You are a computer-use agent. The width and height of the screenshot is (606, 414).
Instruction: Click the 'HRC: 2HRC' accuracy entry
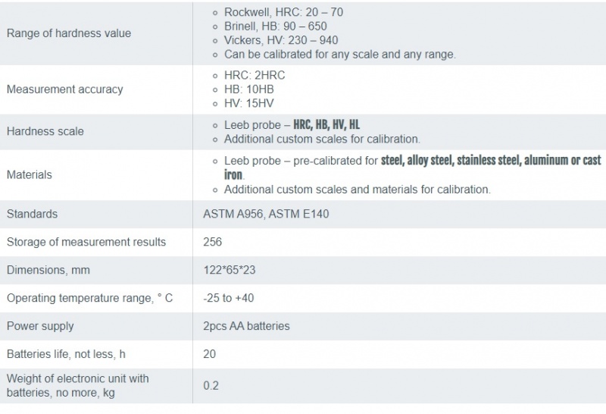click(255, 75)
